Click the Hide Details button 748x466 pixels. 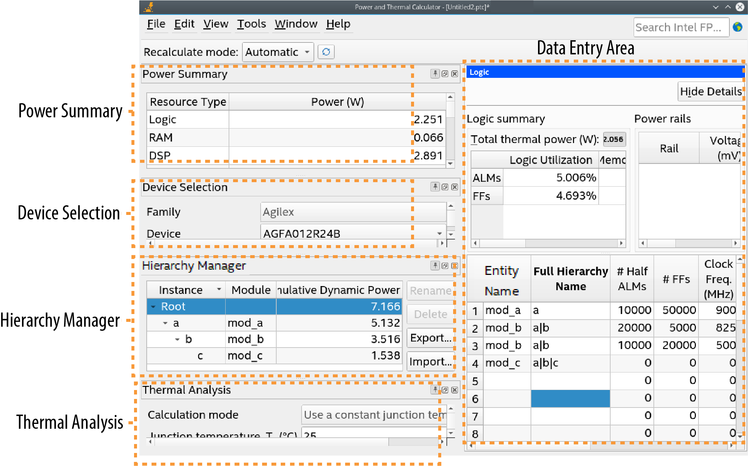click(x=710, y=92)
